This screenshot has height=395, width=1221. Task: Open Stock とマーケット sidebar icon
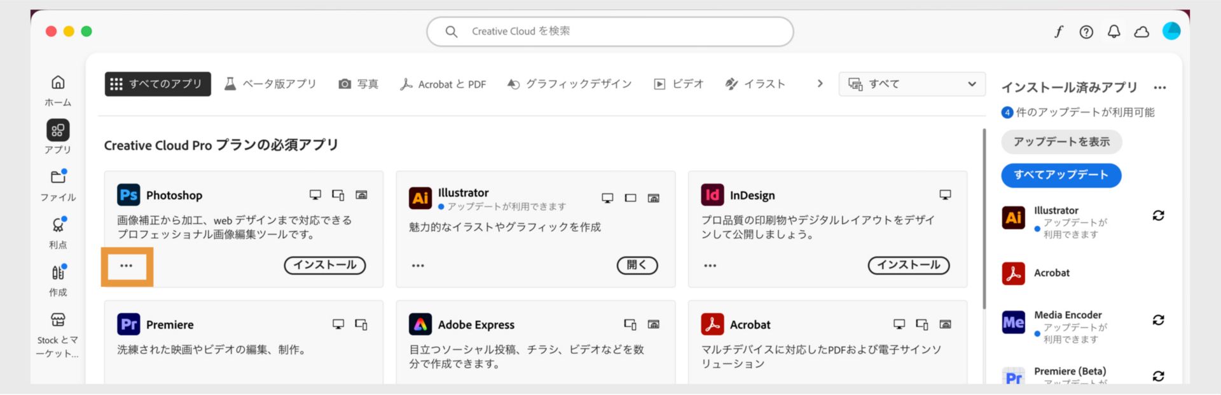click(x=58, y=319)
